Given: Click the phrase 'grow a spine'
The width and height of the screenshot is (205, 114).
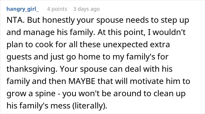Looking at the screenshot, I should pyautogui.click(x=31, y=94).
